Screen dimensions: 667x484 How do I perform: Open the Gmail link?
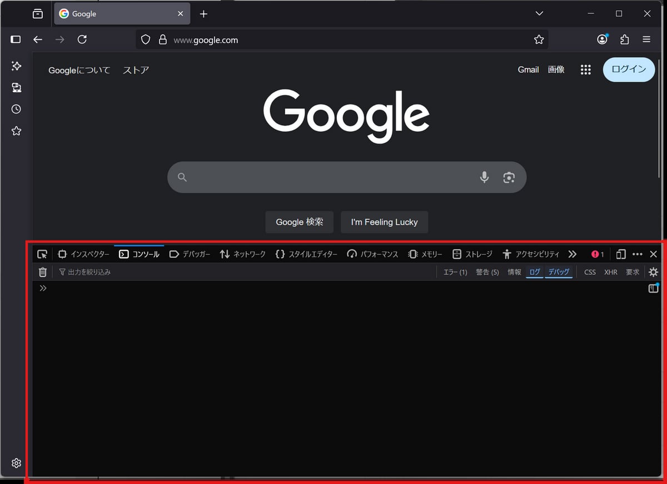[528, 69]
